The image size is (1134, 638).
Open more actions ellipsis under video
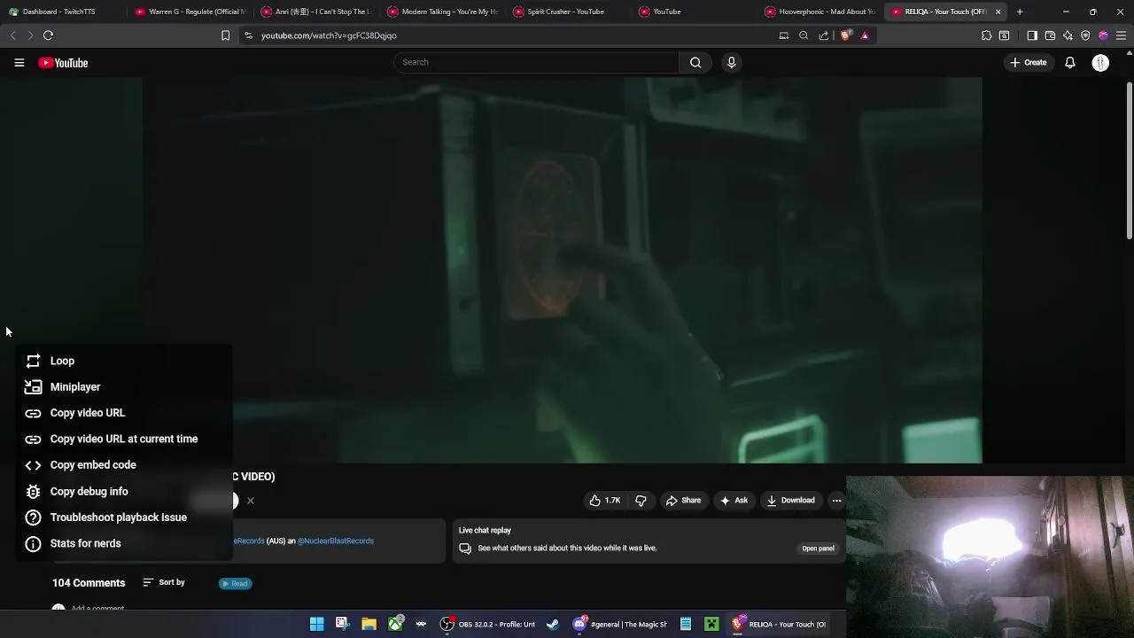click(x=836, y=501)
